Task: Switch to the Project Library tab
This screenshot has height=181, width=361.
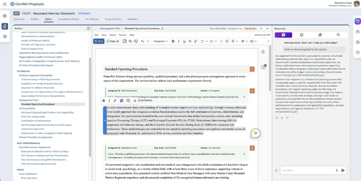Action: tap(113, 19)
